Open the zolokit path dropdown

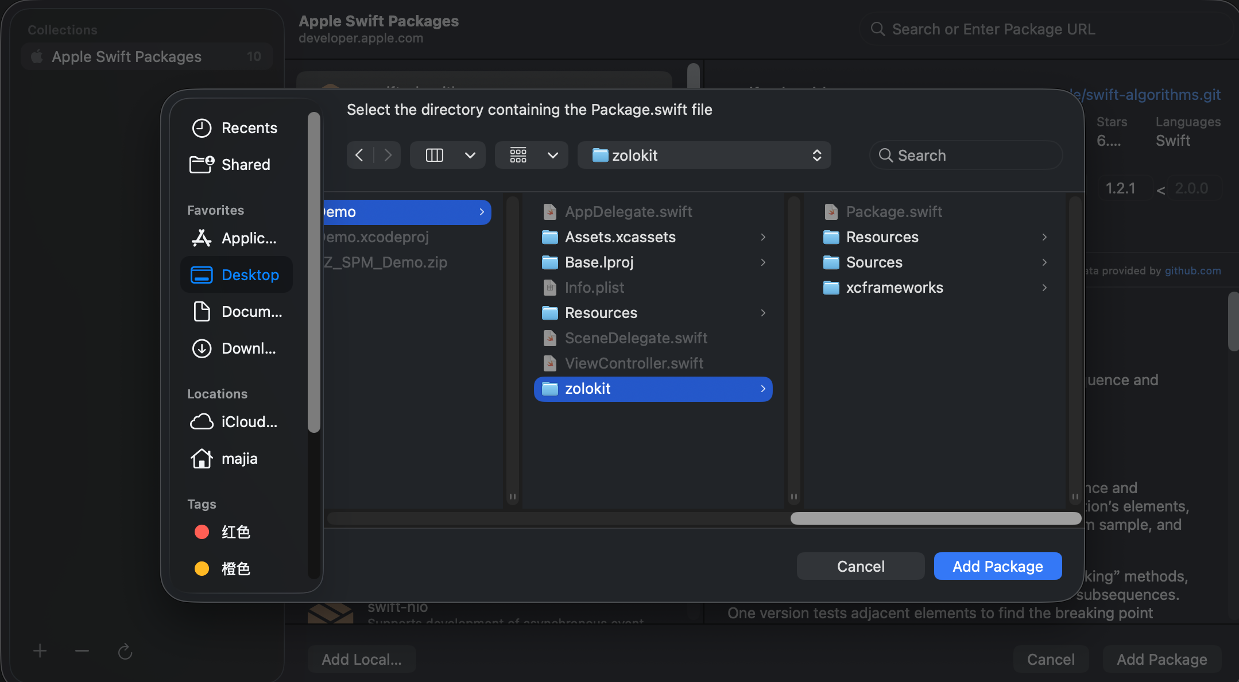[x=704, y=155]
